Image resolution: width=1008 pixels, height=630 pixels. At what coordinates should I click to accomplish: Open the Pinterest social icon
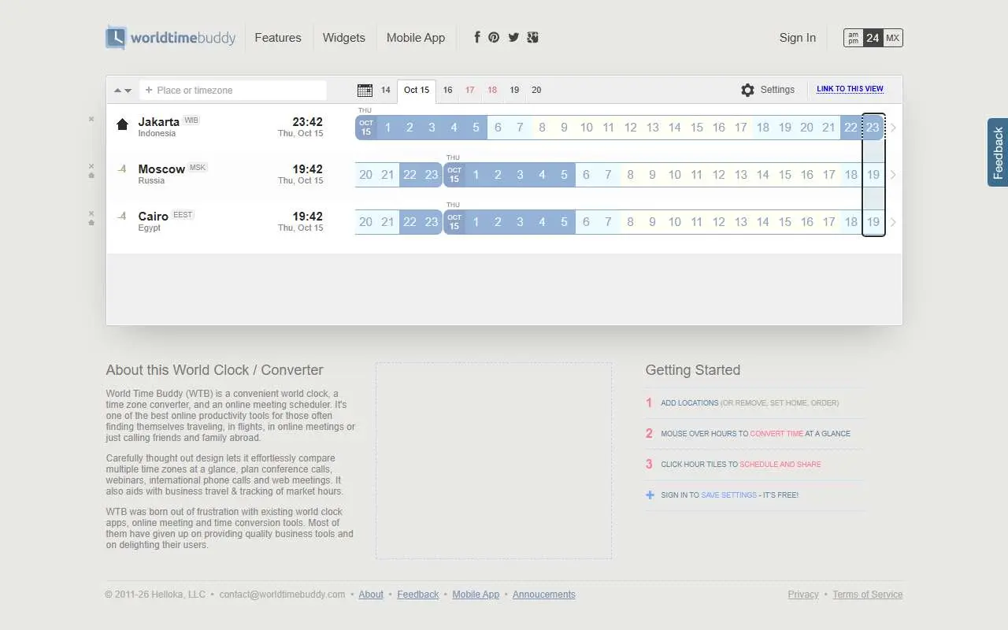click(494, 37)
